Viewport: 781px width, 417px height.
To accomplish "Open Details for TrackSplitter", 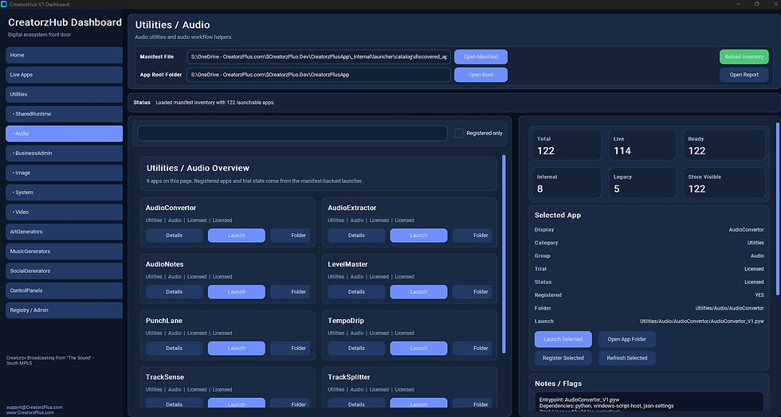I will pos(356,403).
